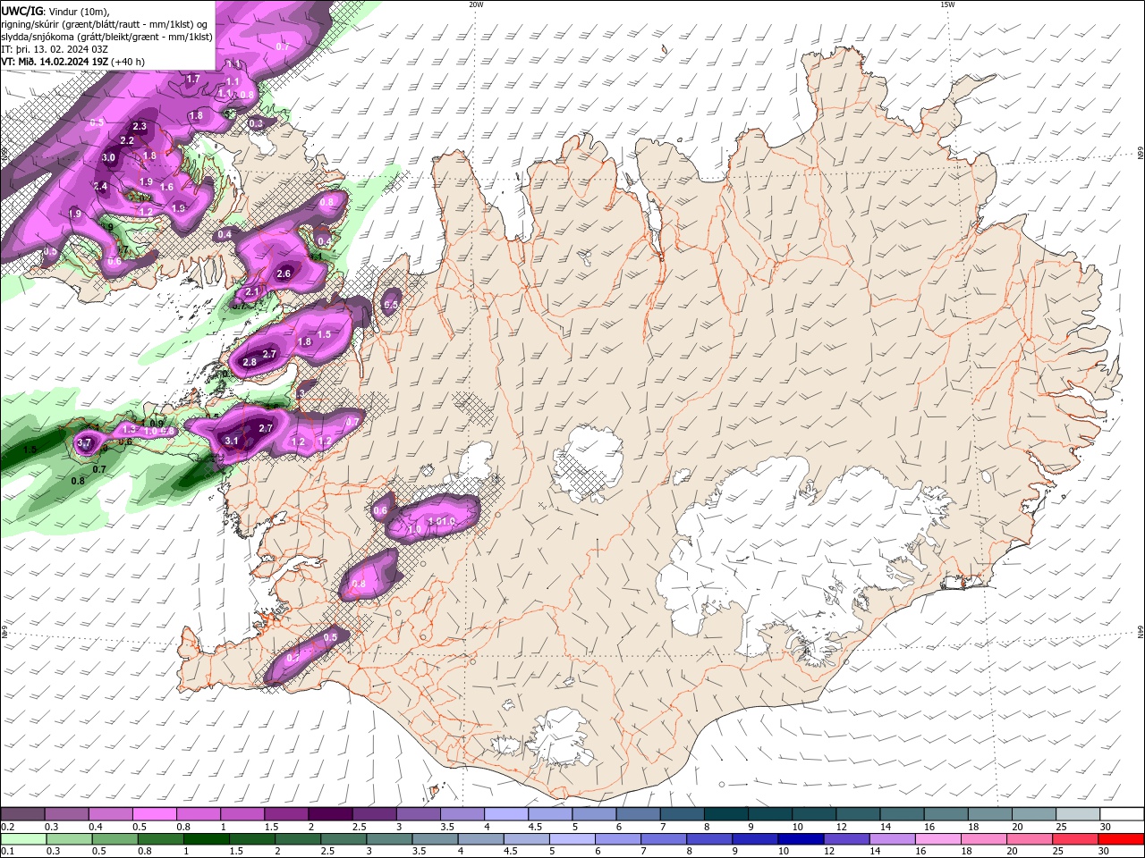Click the purple 1.5 snow scale swatch

pos(286,814)
